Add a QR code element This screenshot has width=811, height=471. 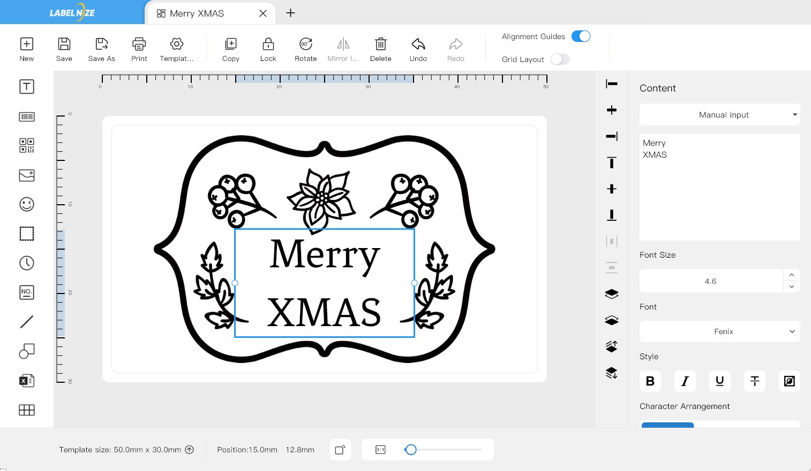click(27, 145)
